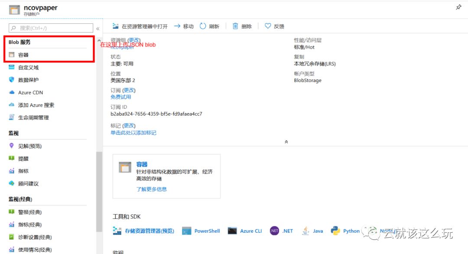Click 更改 next to 标记
The height and width of the screenshot is (254, 468).
[x=129, y=126]
